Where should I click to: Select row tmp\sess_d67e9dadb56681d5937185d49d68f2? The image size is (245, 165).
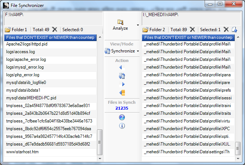pos(50,144)
